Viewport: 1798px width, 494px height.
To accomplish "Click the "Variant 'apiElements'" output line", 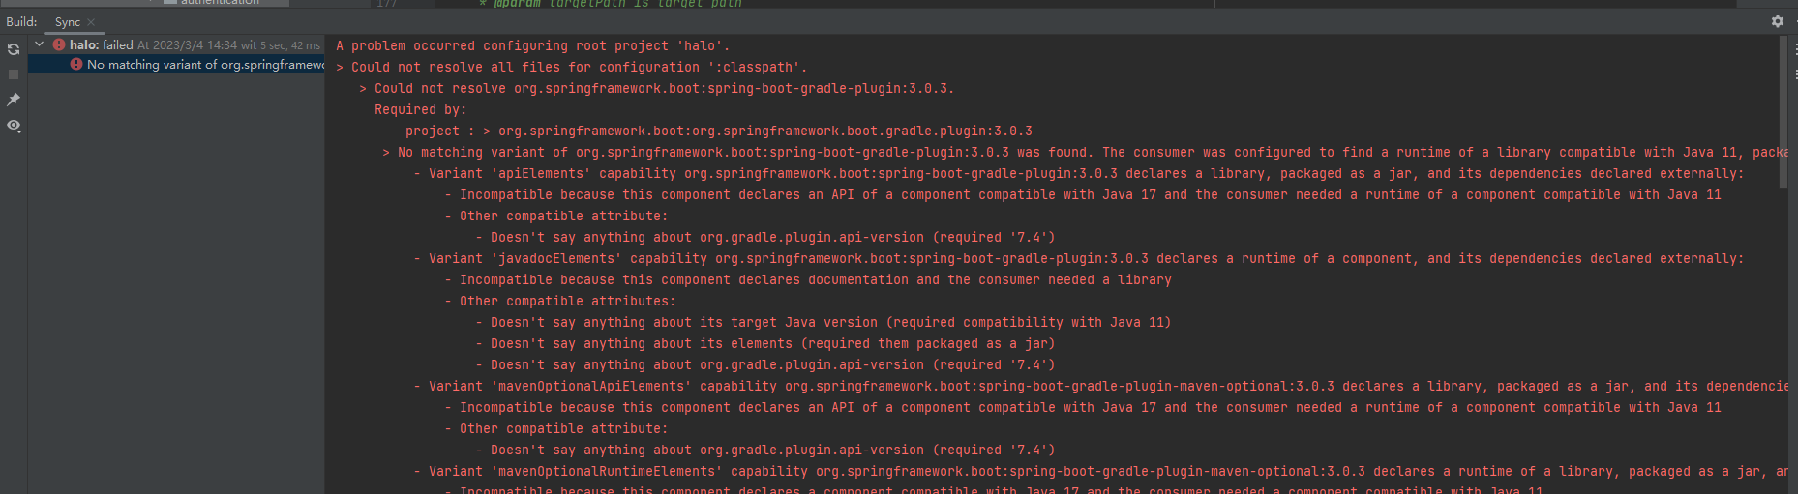I will tap(1079, 173).
